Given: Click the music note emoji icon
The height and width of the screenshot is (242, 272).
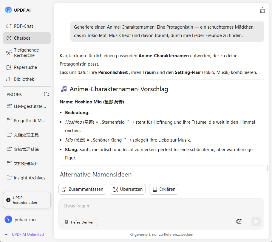Looking at the screenshot, I should (64, 89).
